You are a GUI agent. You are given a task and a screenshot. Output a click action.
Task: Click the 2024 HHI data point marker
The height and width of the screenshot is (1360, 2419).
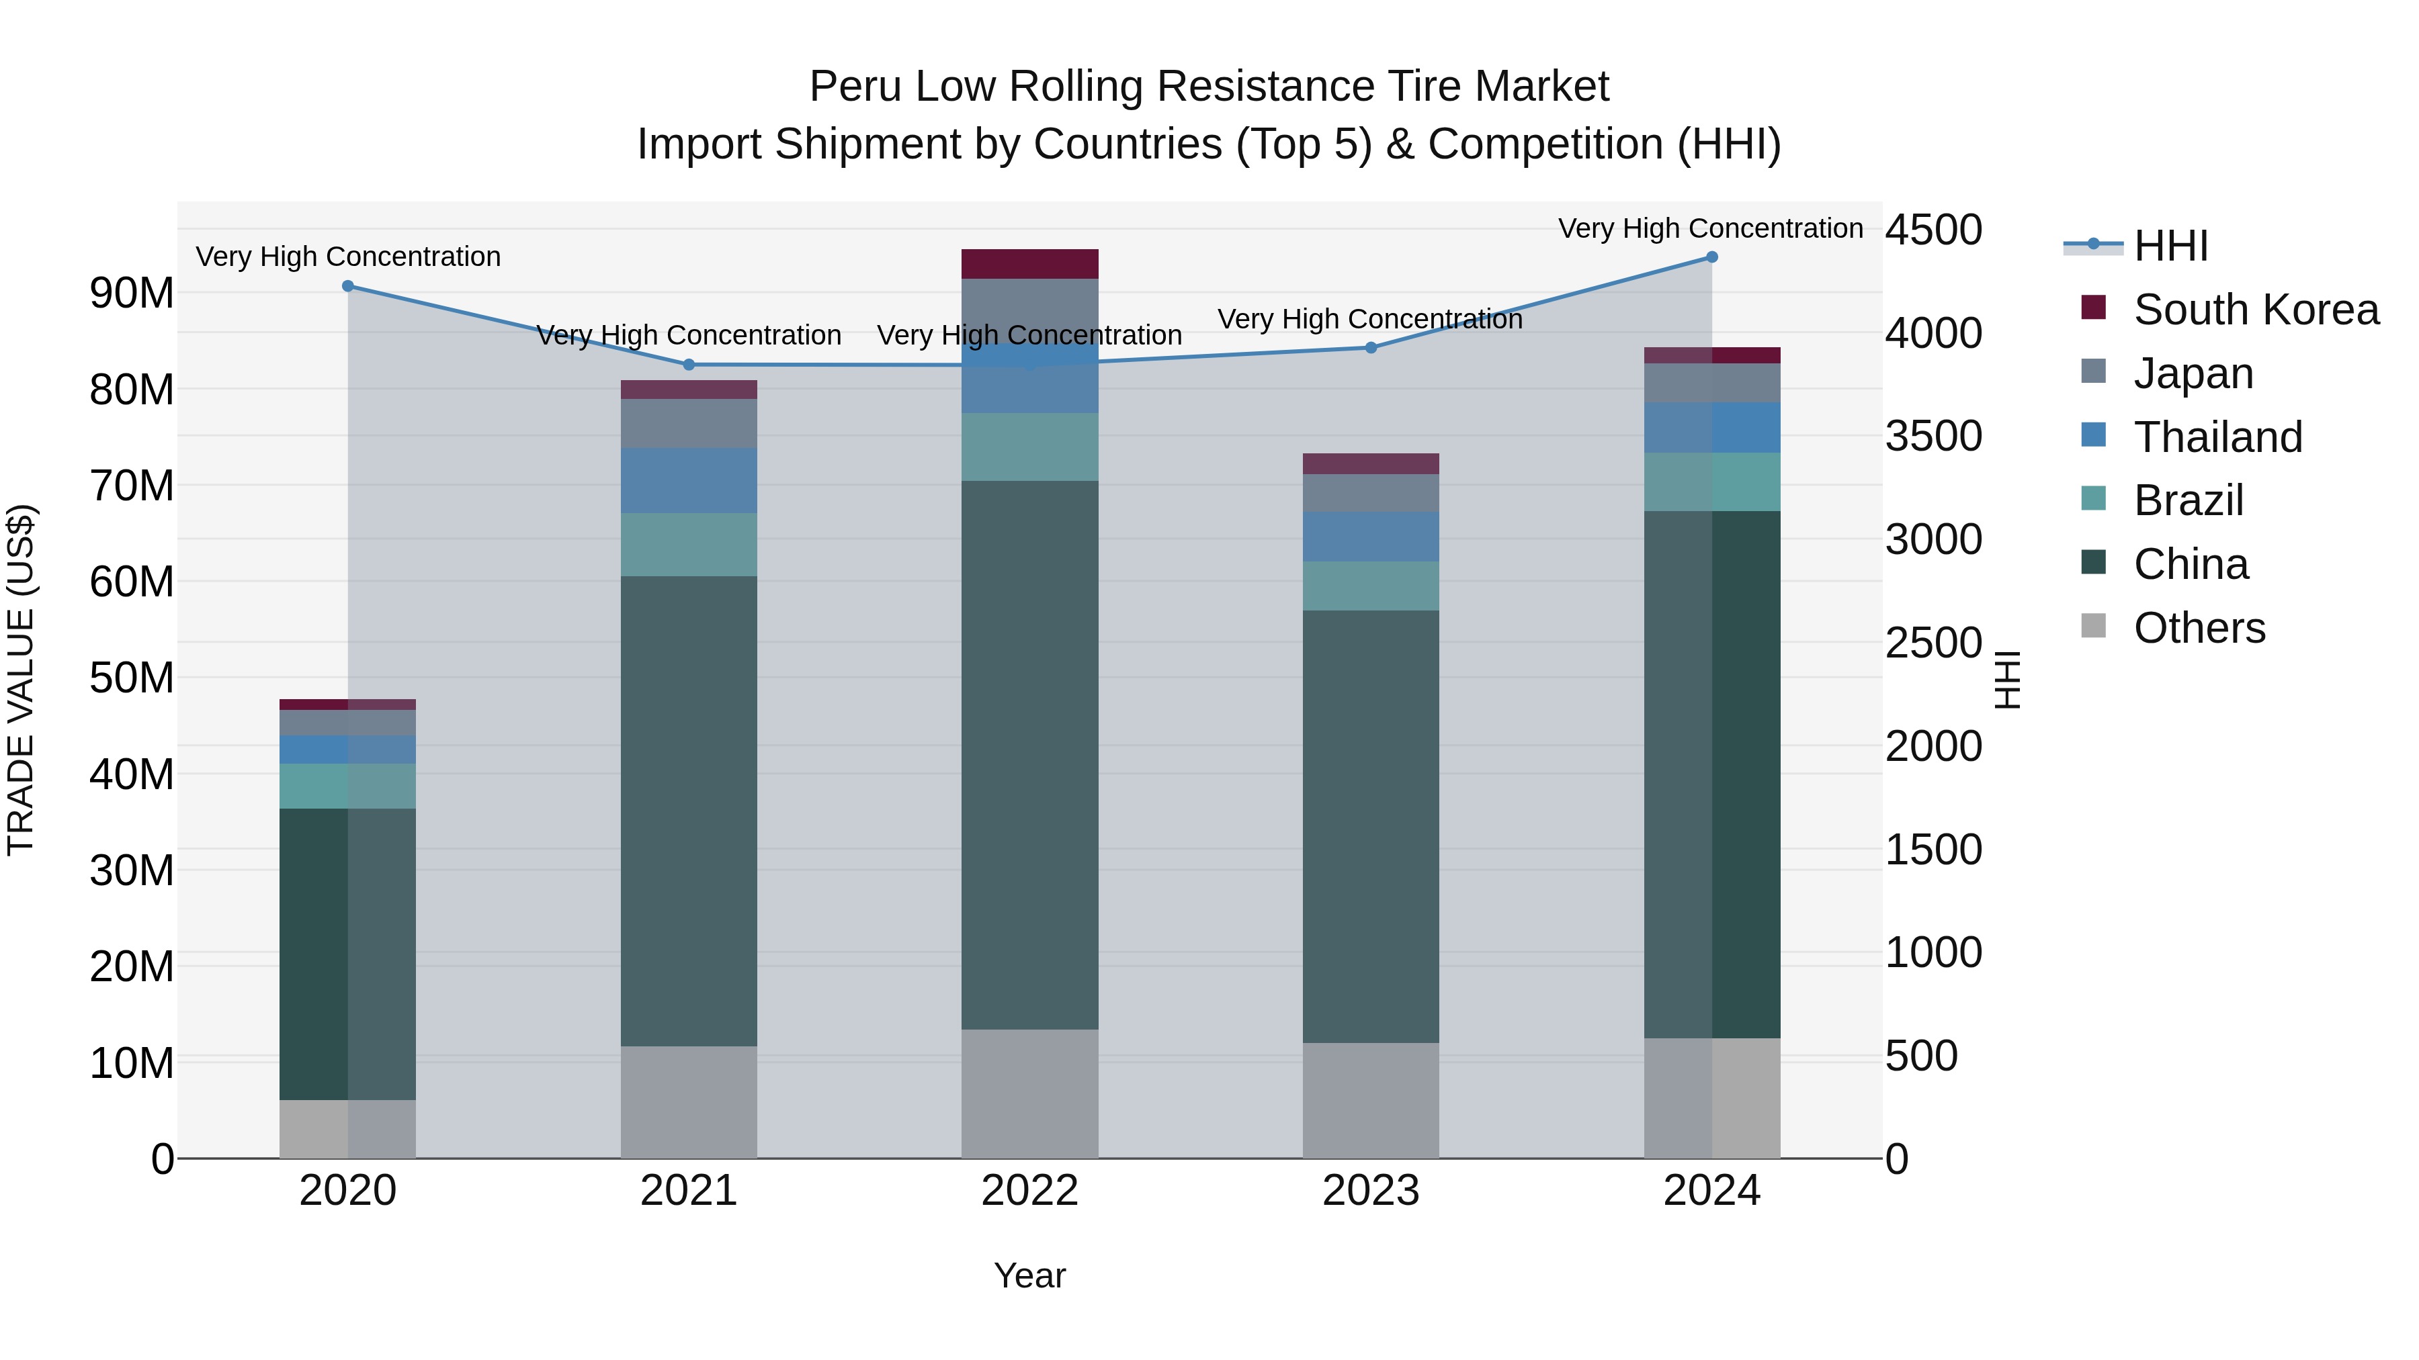click(x=1712, y=257)
